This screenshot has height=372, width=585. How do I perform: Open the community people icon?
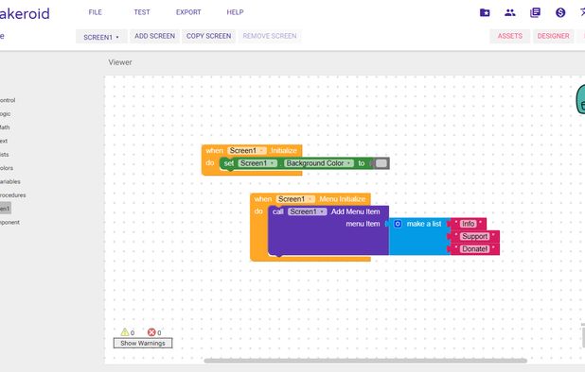tap(510, 12)
